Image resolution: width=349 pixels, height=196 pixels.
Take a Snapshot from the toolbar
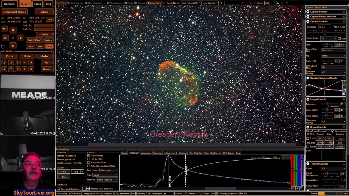141,3
